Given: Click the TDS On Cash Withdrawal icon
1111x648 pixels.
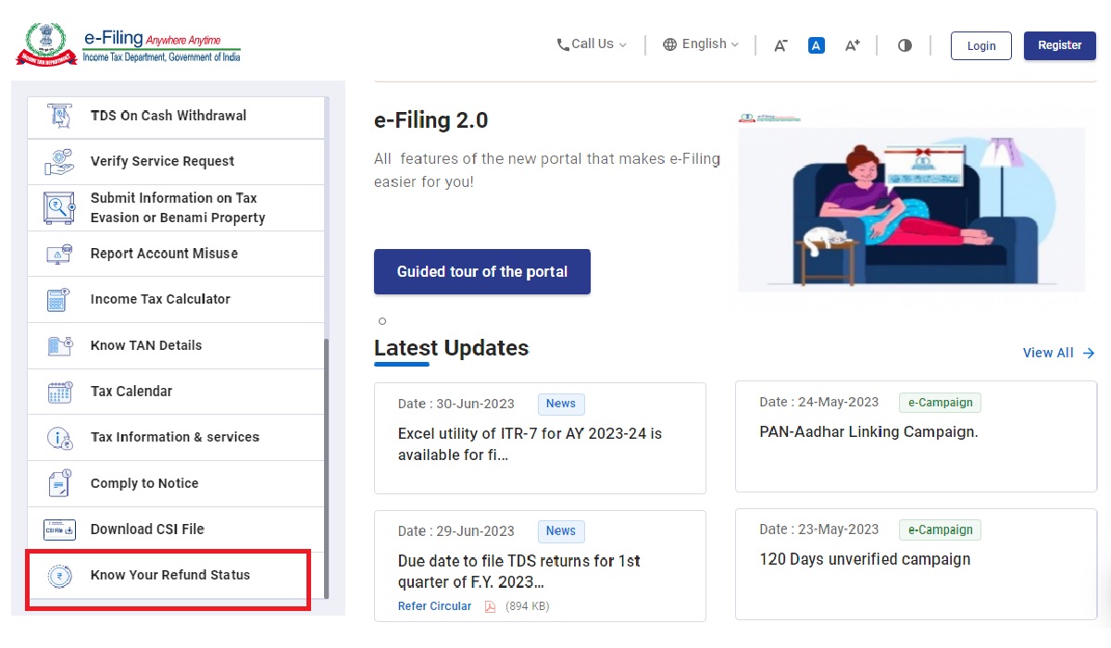Looking at the screenshot, I should pos(59,117).
